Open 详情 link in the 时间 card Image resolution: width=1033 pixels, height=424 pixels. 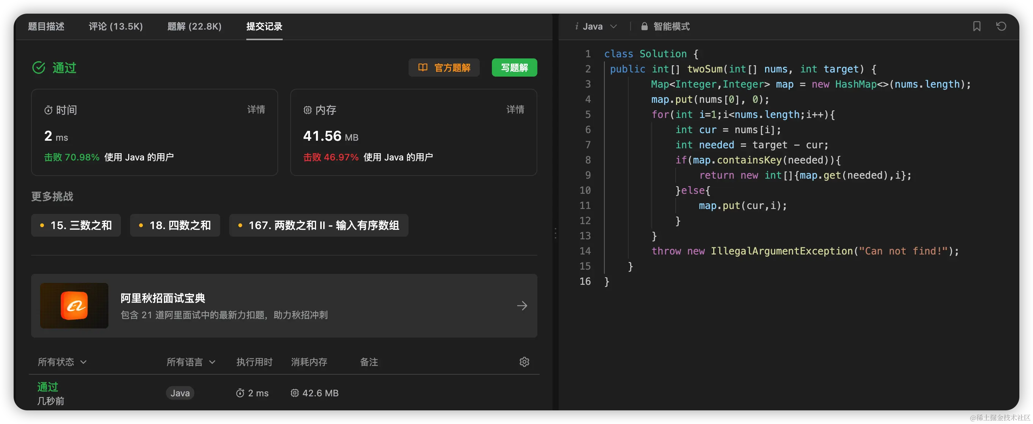256,110
